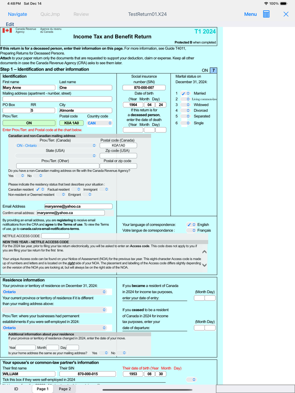
Task: Select Single marital status option
Action: [186, 123]
